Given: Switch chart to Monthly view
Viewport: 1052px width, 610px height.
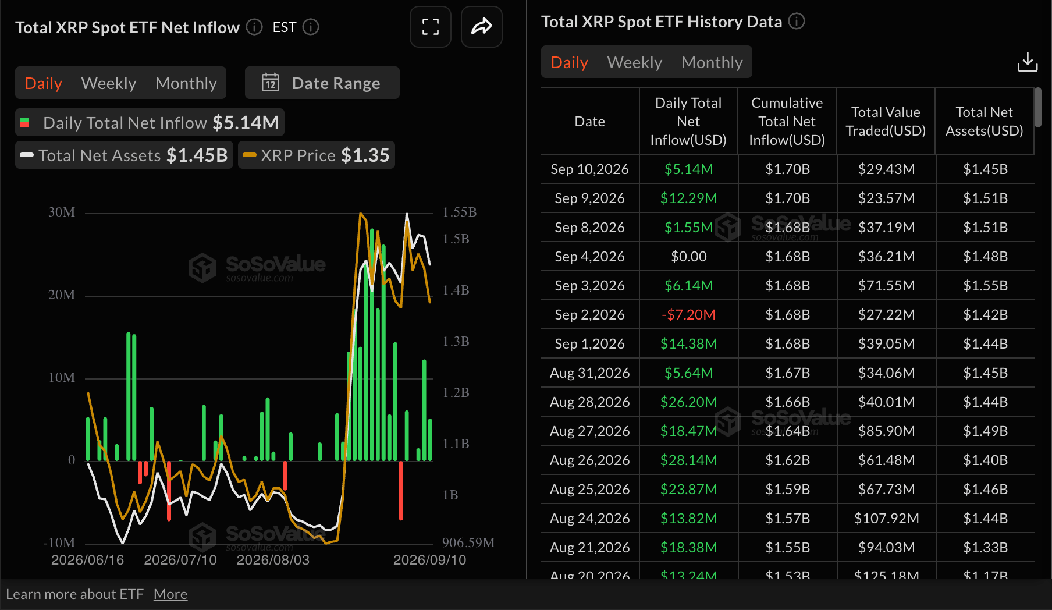Looking at the screenshot, I should pos(186,83).
